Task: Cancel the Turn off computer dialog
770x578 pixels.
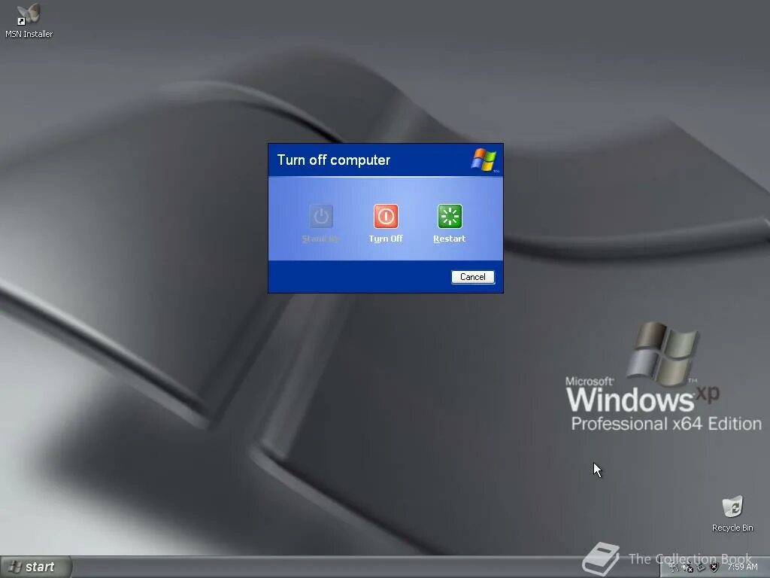Action: pos(473,277)
